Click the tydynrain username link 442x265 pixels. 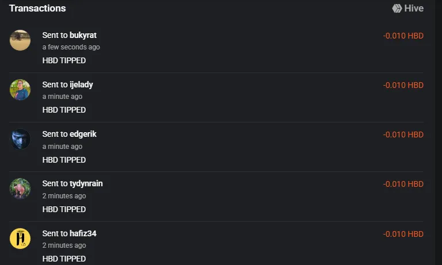tap(86, 183)
